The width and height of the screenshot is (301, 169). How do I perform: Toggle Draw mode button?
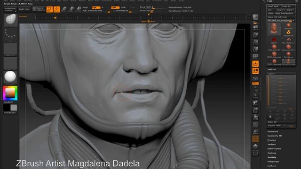56,9
